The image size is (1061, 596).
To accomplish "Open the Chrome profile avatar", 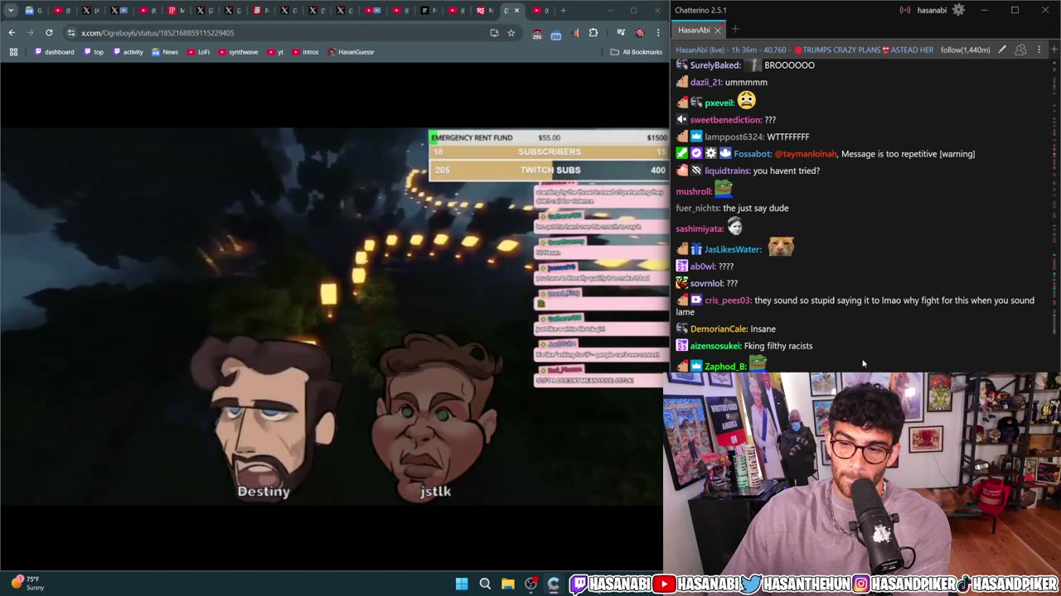I will 639,32.
